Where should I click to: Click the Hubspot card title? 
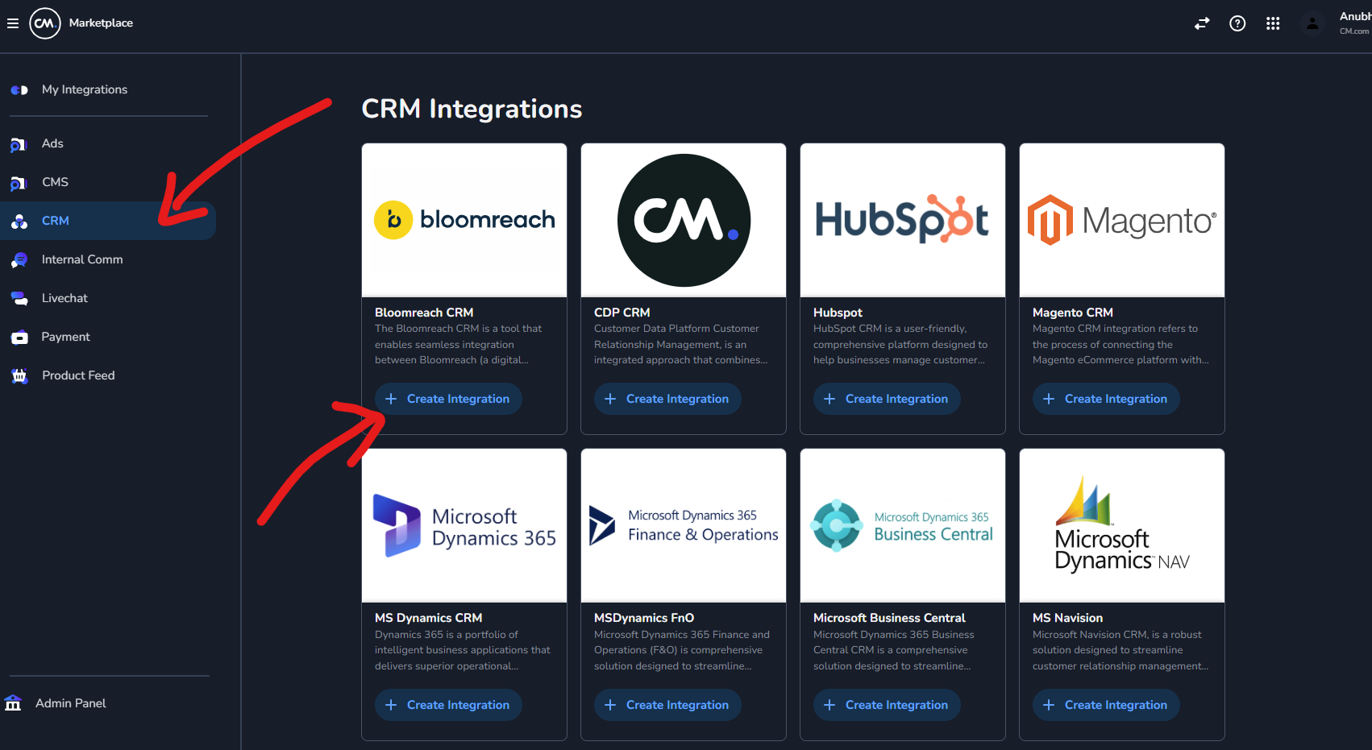click(x=838, y=313)
